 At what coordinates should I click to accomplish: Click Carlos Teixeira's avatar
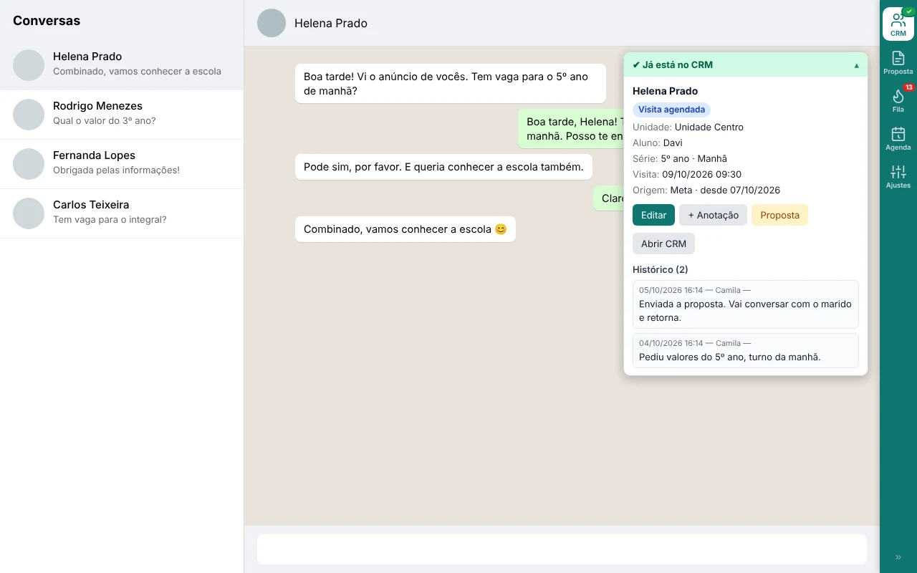click(29, 213)
